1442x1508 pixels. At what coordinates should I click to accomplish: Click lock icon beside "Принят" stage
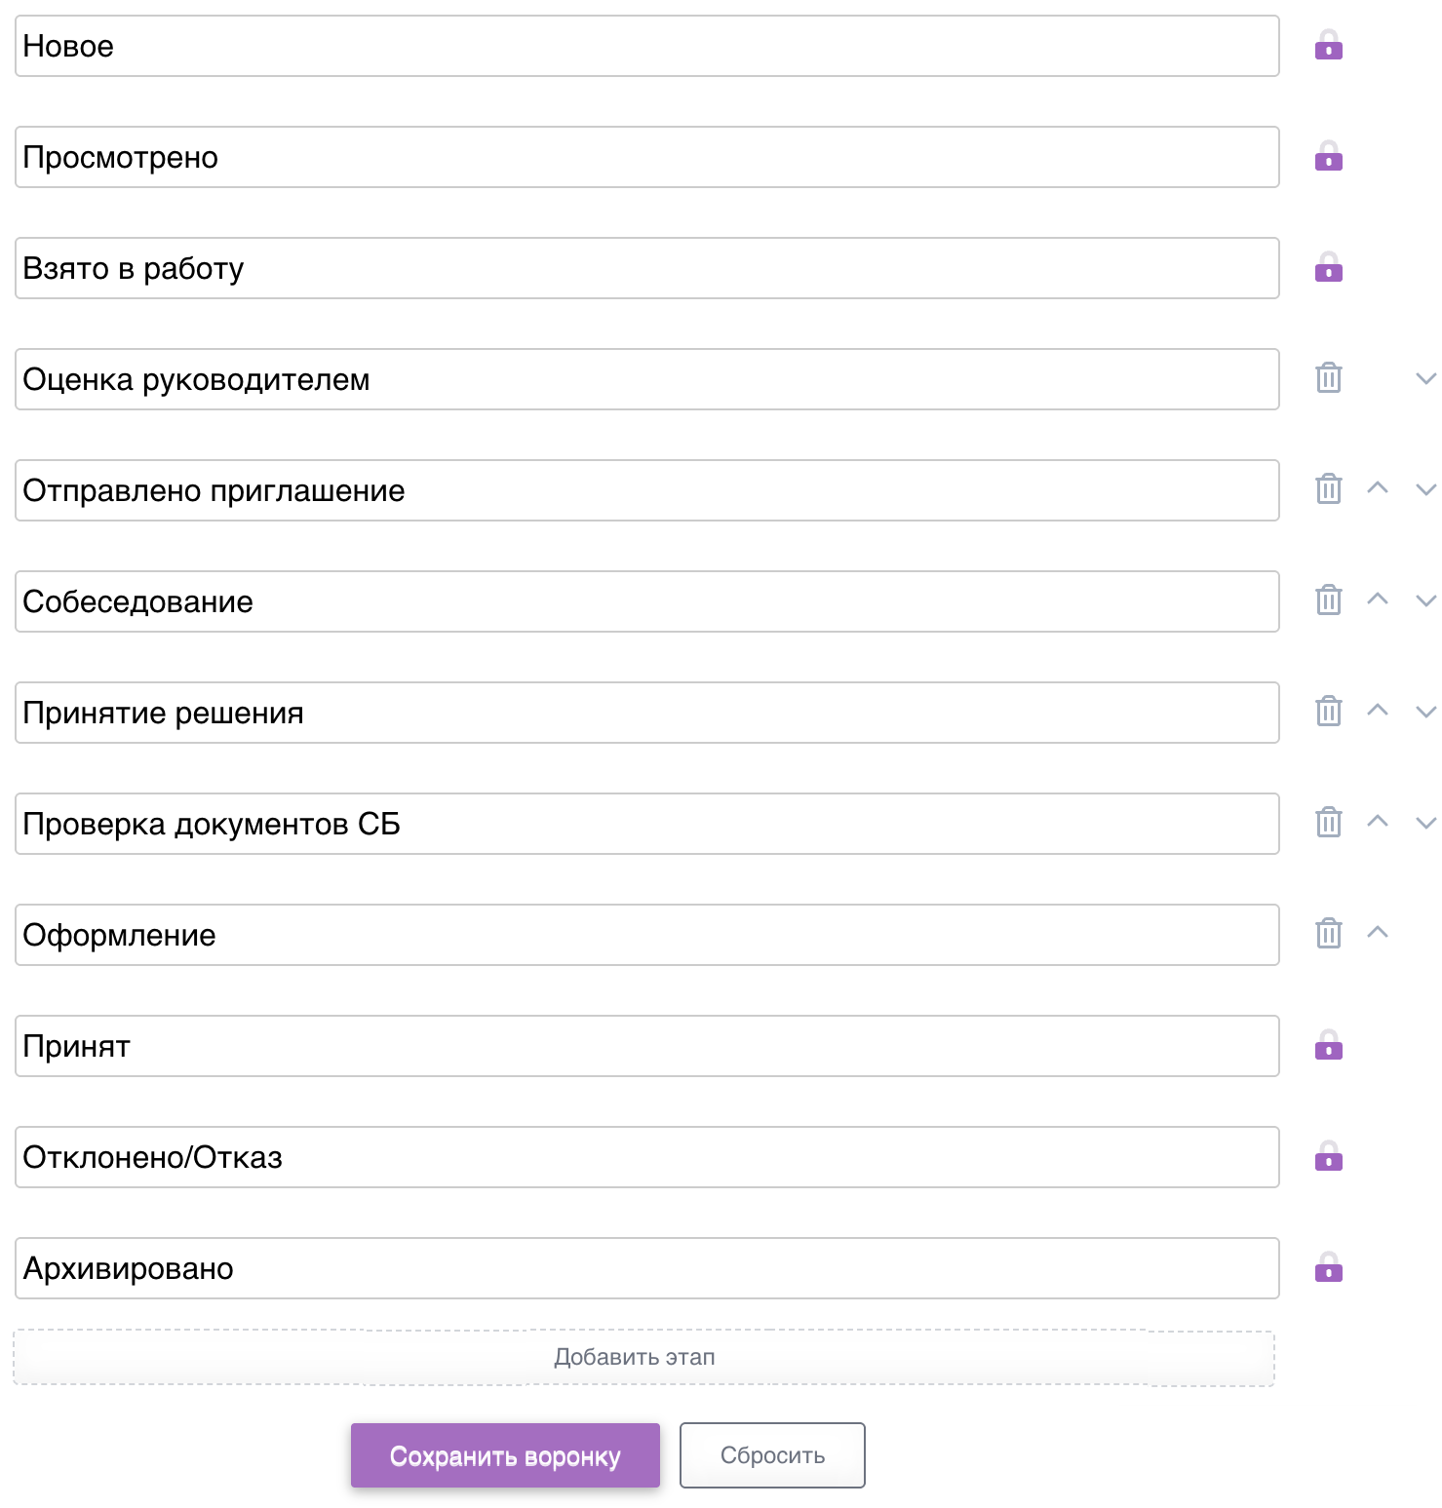[1328, 1046]
